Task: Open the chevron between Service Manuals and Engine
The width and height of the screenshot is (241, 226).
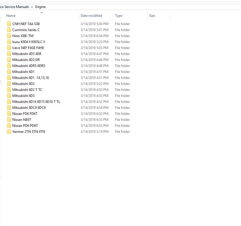Action: tap(32, 7)
